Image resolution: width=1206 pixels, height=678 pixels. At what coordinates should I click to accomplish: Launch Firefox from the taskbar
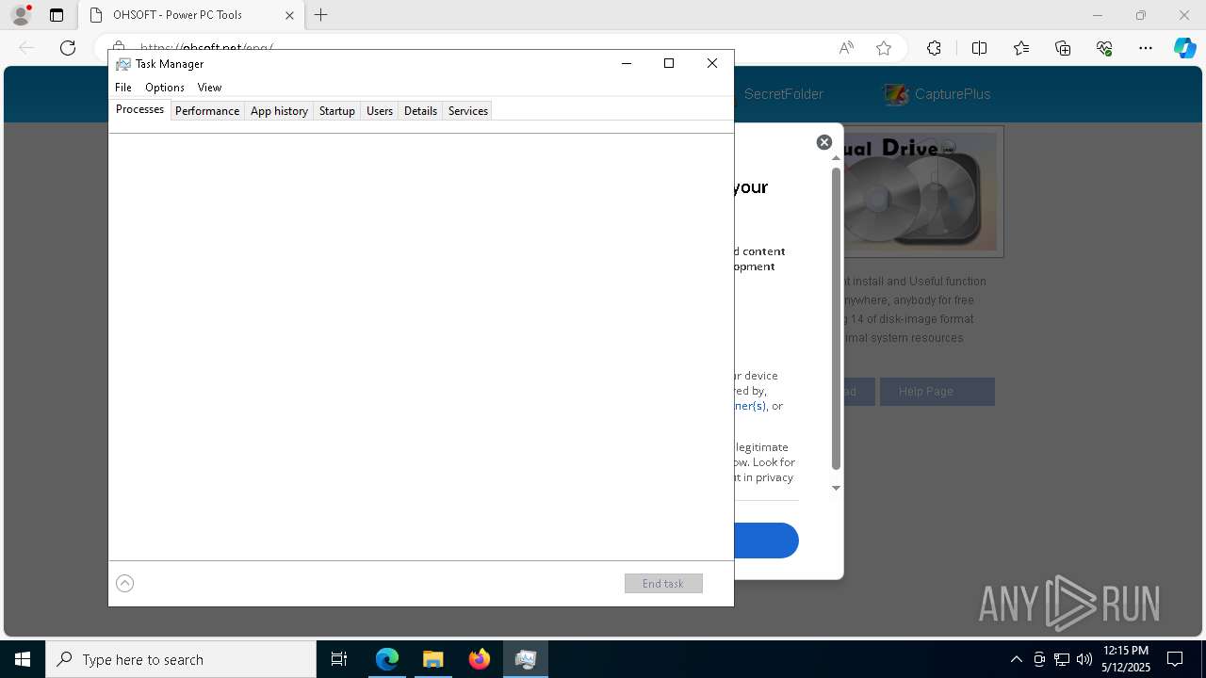click(479, 659)
